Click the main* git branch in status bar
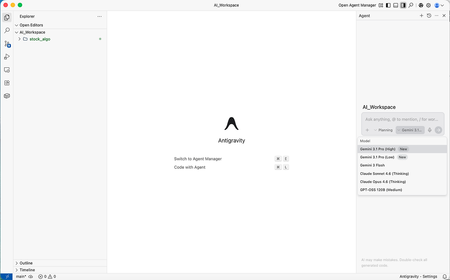The image size is (450, 280). 21,276
